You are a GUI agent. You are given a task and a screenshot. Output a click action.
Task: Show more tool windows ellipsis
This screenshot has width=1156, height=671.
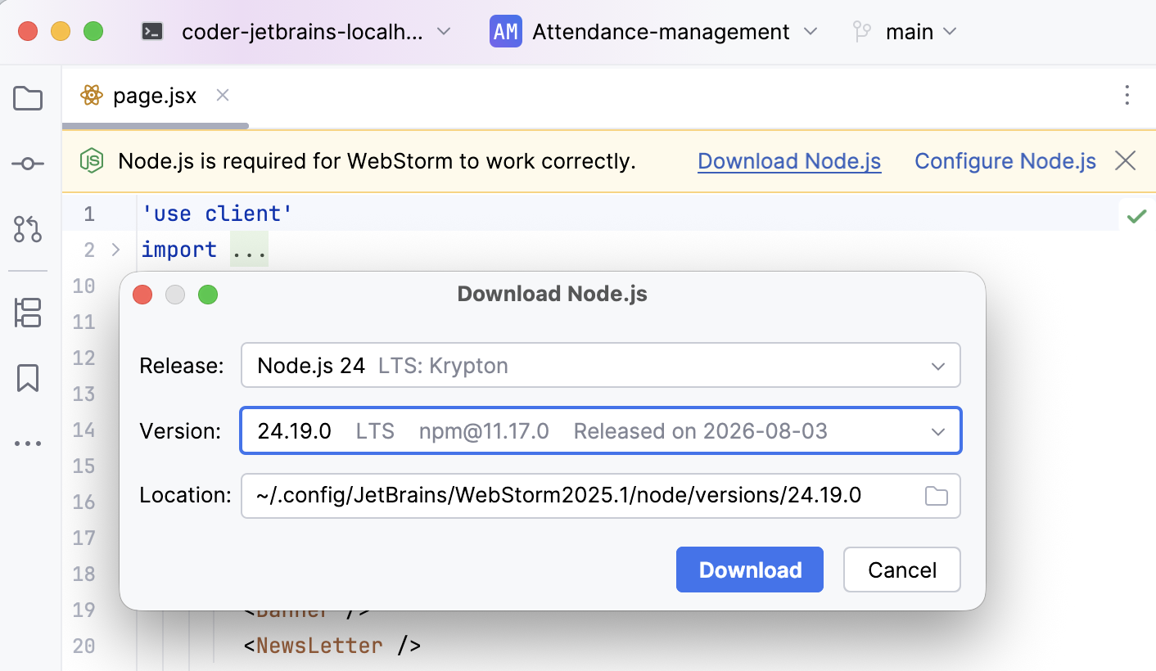point(28,444)
